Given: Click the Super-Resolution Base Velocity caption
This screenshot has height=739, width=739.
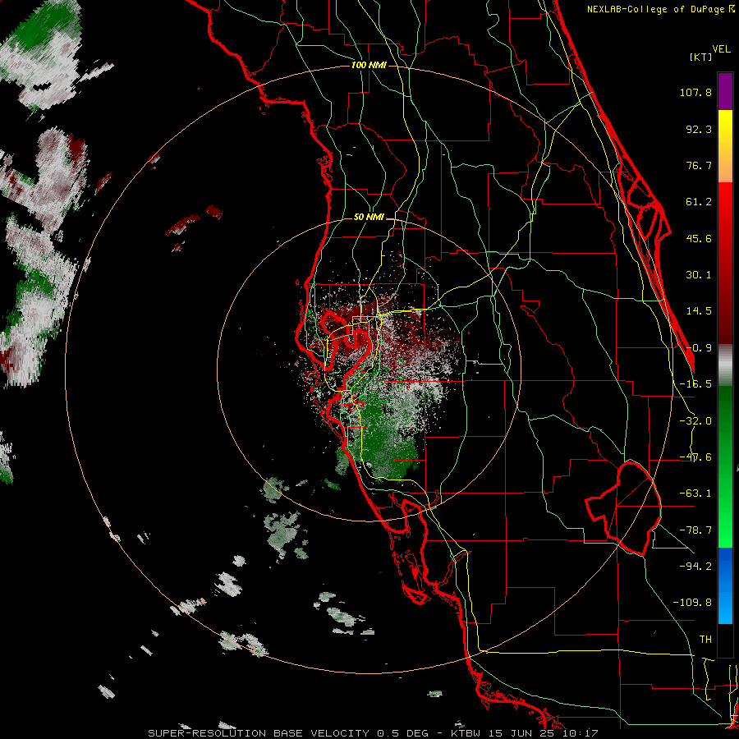Looking at the screenshot, I should [x=374, y=733].
